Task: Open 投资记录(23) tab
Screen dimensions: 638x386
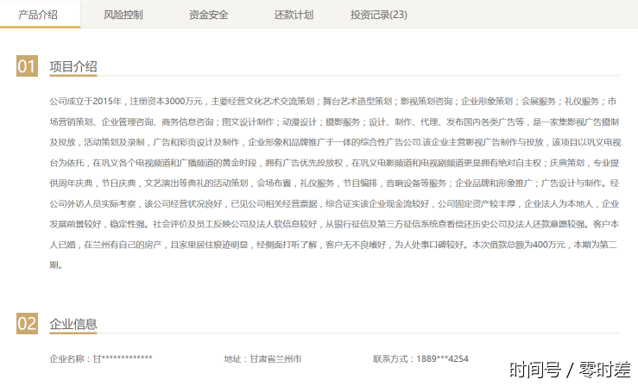Action: coord(378,15)
